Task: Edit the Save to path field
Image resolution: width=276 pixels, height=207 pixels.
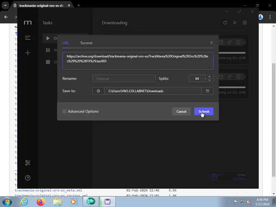Action: [x=153, y=91]
